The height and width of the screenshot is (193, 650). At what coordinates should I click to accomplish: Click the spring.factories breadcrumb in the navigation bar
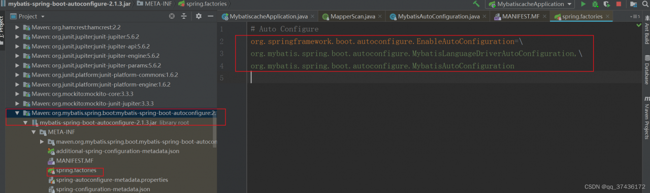pos(203,4)
